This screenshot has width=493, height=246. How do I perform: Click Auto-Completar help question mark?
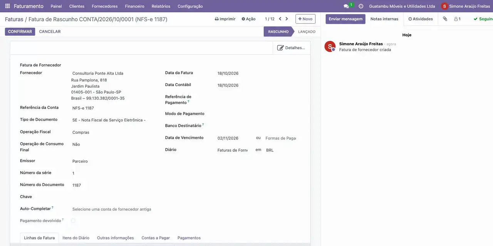(52, 208)
